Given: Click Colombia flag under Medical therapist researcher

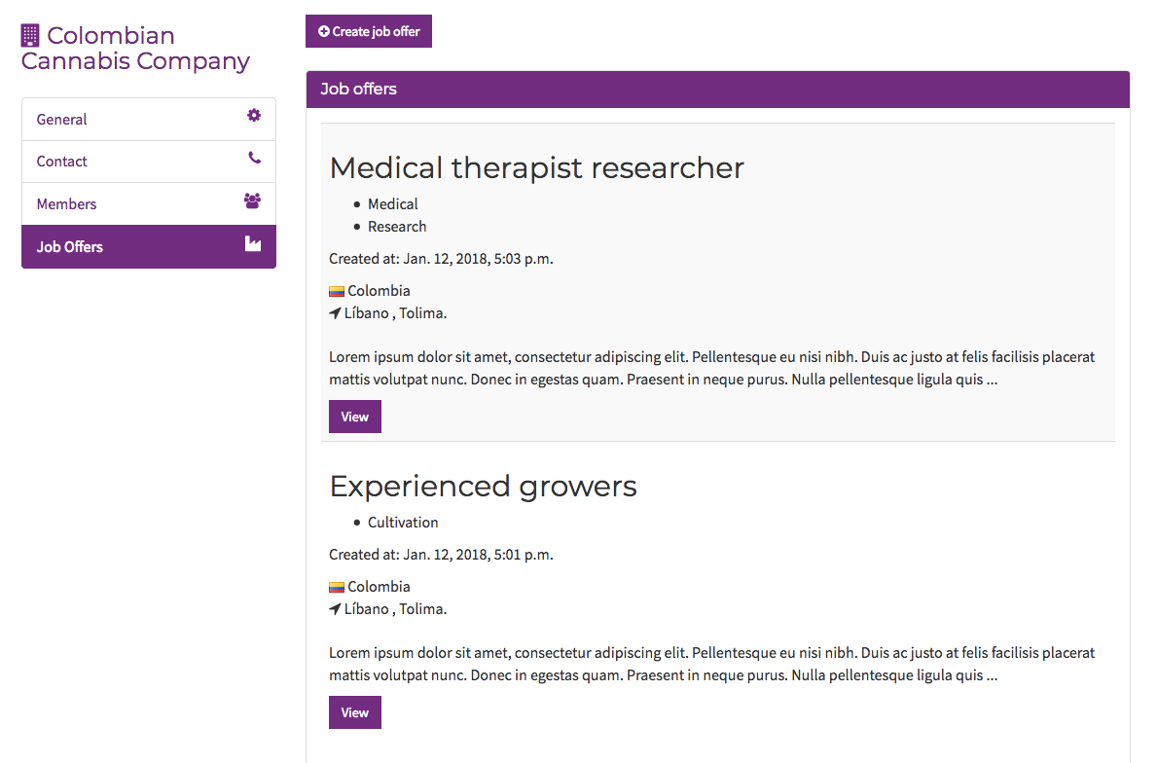Looking at the screenshot, I should click(x=337, y=291).
